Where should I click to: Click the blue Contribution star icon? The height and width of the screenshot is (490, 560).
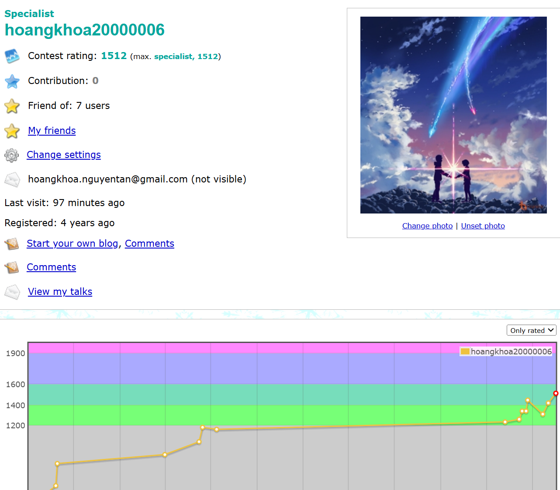click(x=12, y=81)
